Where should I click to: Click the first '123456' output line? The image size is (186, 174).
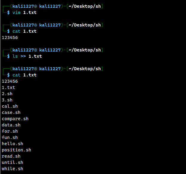point(10,37)
